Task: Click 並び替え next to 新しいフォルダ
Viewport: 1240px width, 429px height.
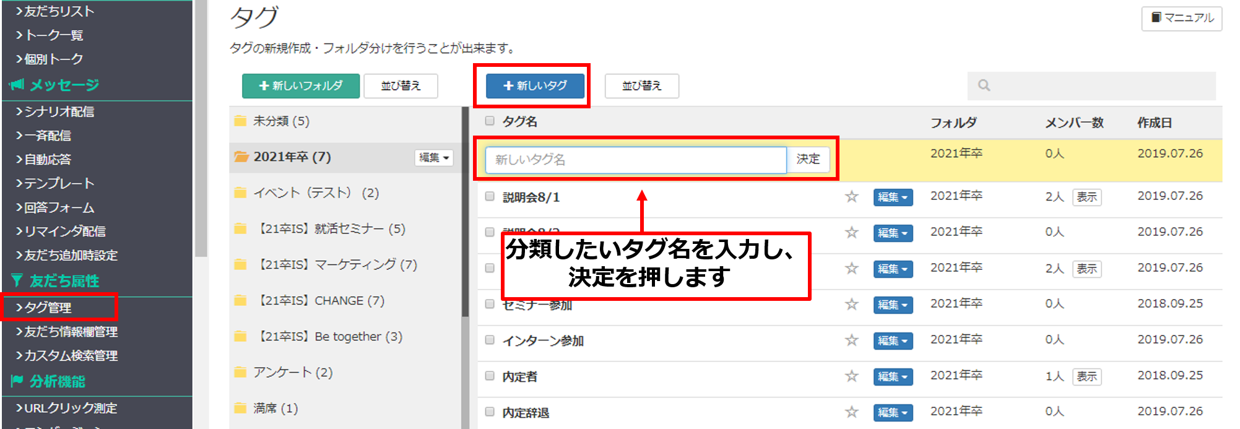Action: [401, 86]
